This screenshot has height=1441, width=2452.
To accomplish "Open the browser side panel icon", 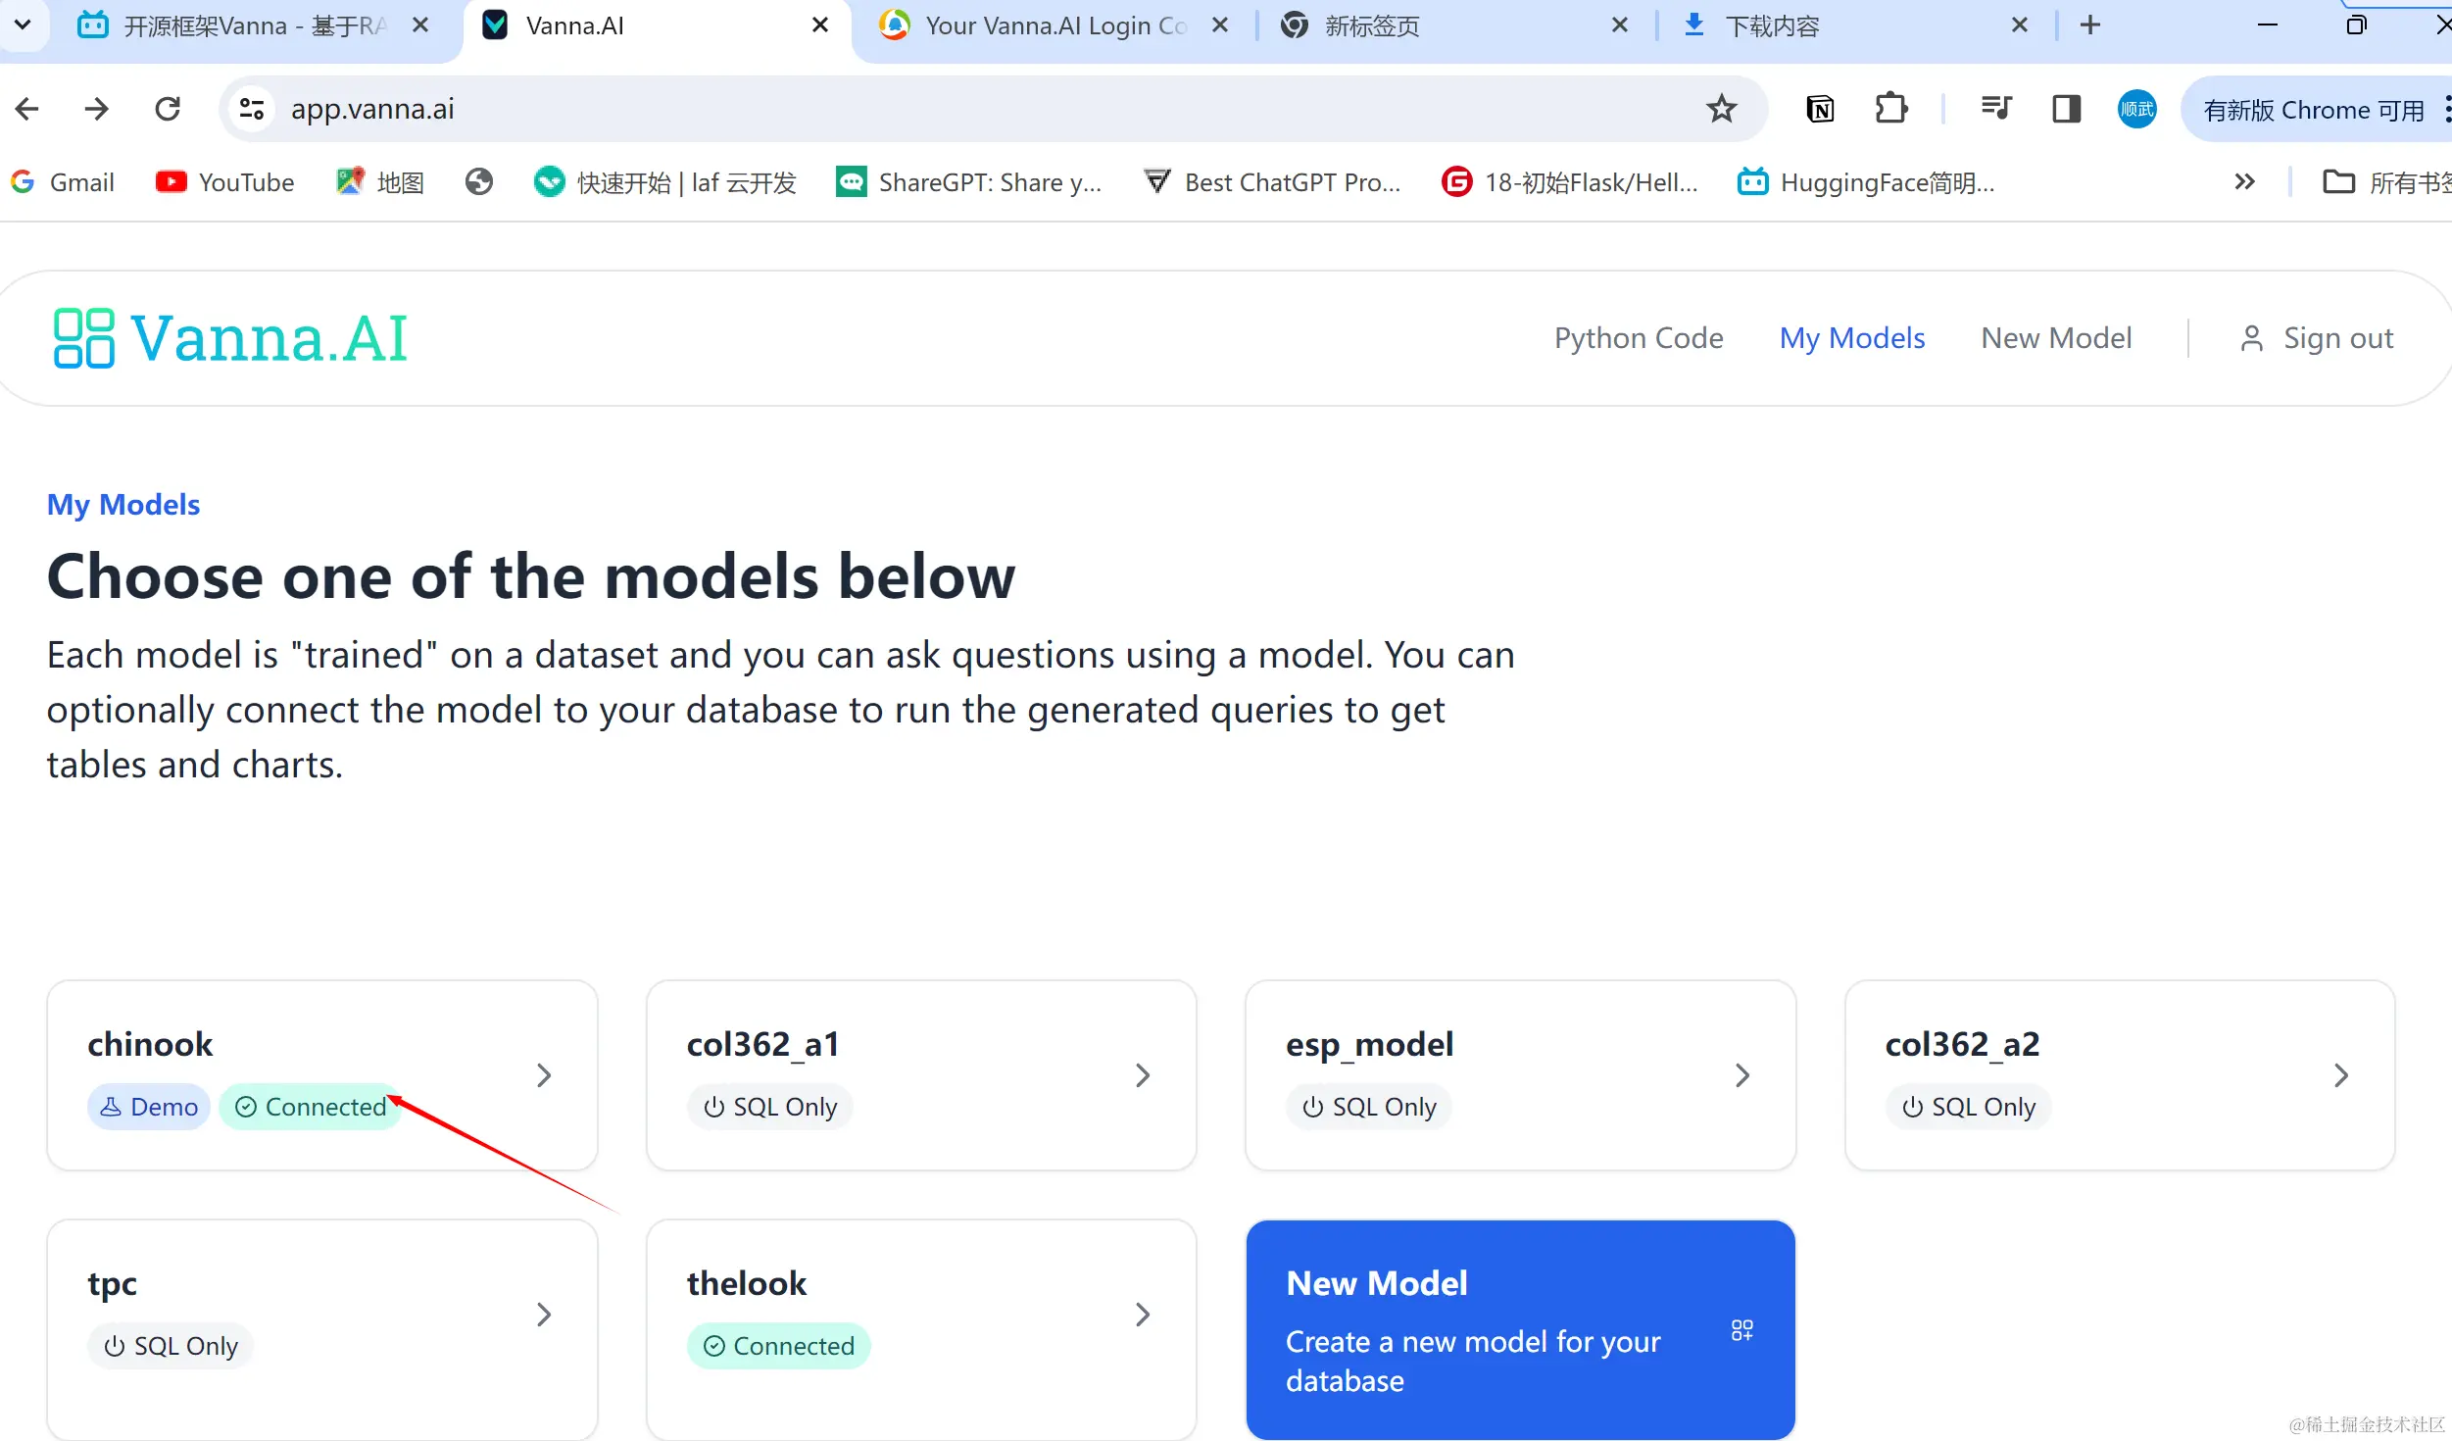I will [x=2065, y=109].
